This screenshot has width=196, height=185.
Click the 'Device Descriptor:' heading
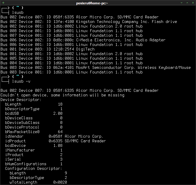[x=21, y=100]
